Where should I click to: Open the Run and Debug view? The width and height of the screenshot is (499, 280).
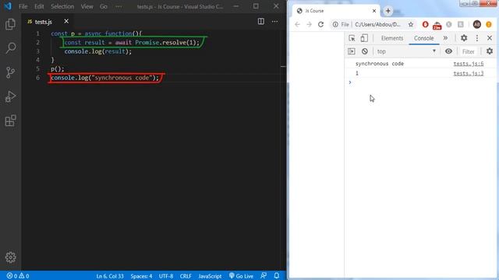point(10,96)
